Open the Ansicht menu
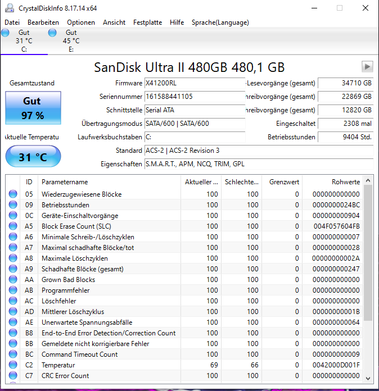The image size is (379, 391). [x=114, y=22]
